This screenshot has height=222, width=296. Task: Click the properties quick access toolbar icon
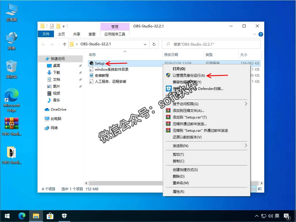(x=52, y=26)
